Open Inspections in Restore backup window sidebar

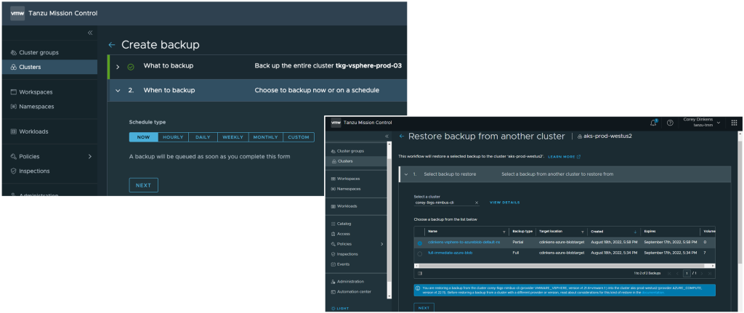[x=344, y=254]
